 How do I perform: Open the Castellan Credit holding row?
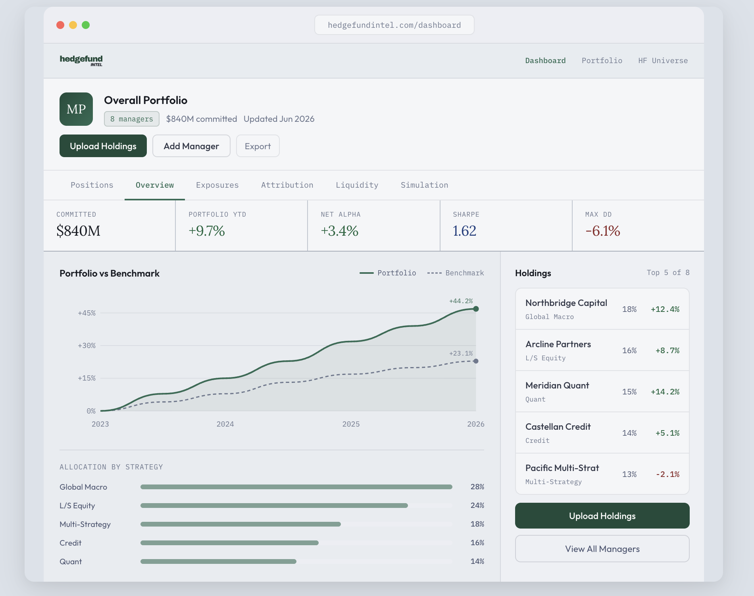[x=602, y=433]
